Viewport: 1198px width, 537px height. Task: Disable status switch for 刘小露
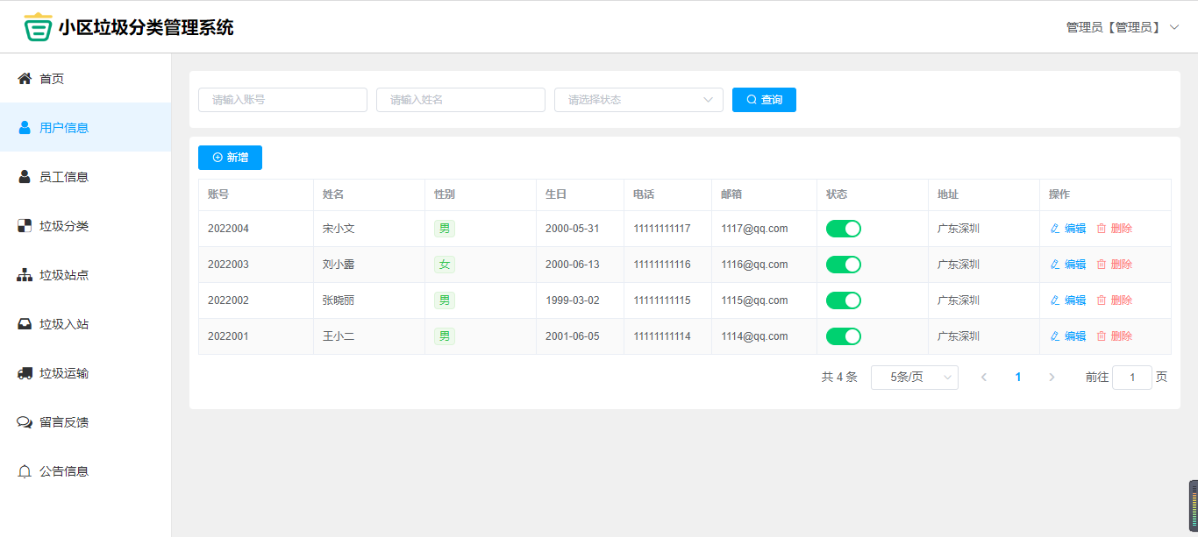click(x=843, y=265)
